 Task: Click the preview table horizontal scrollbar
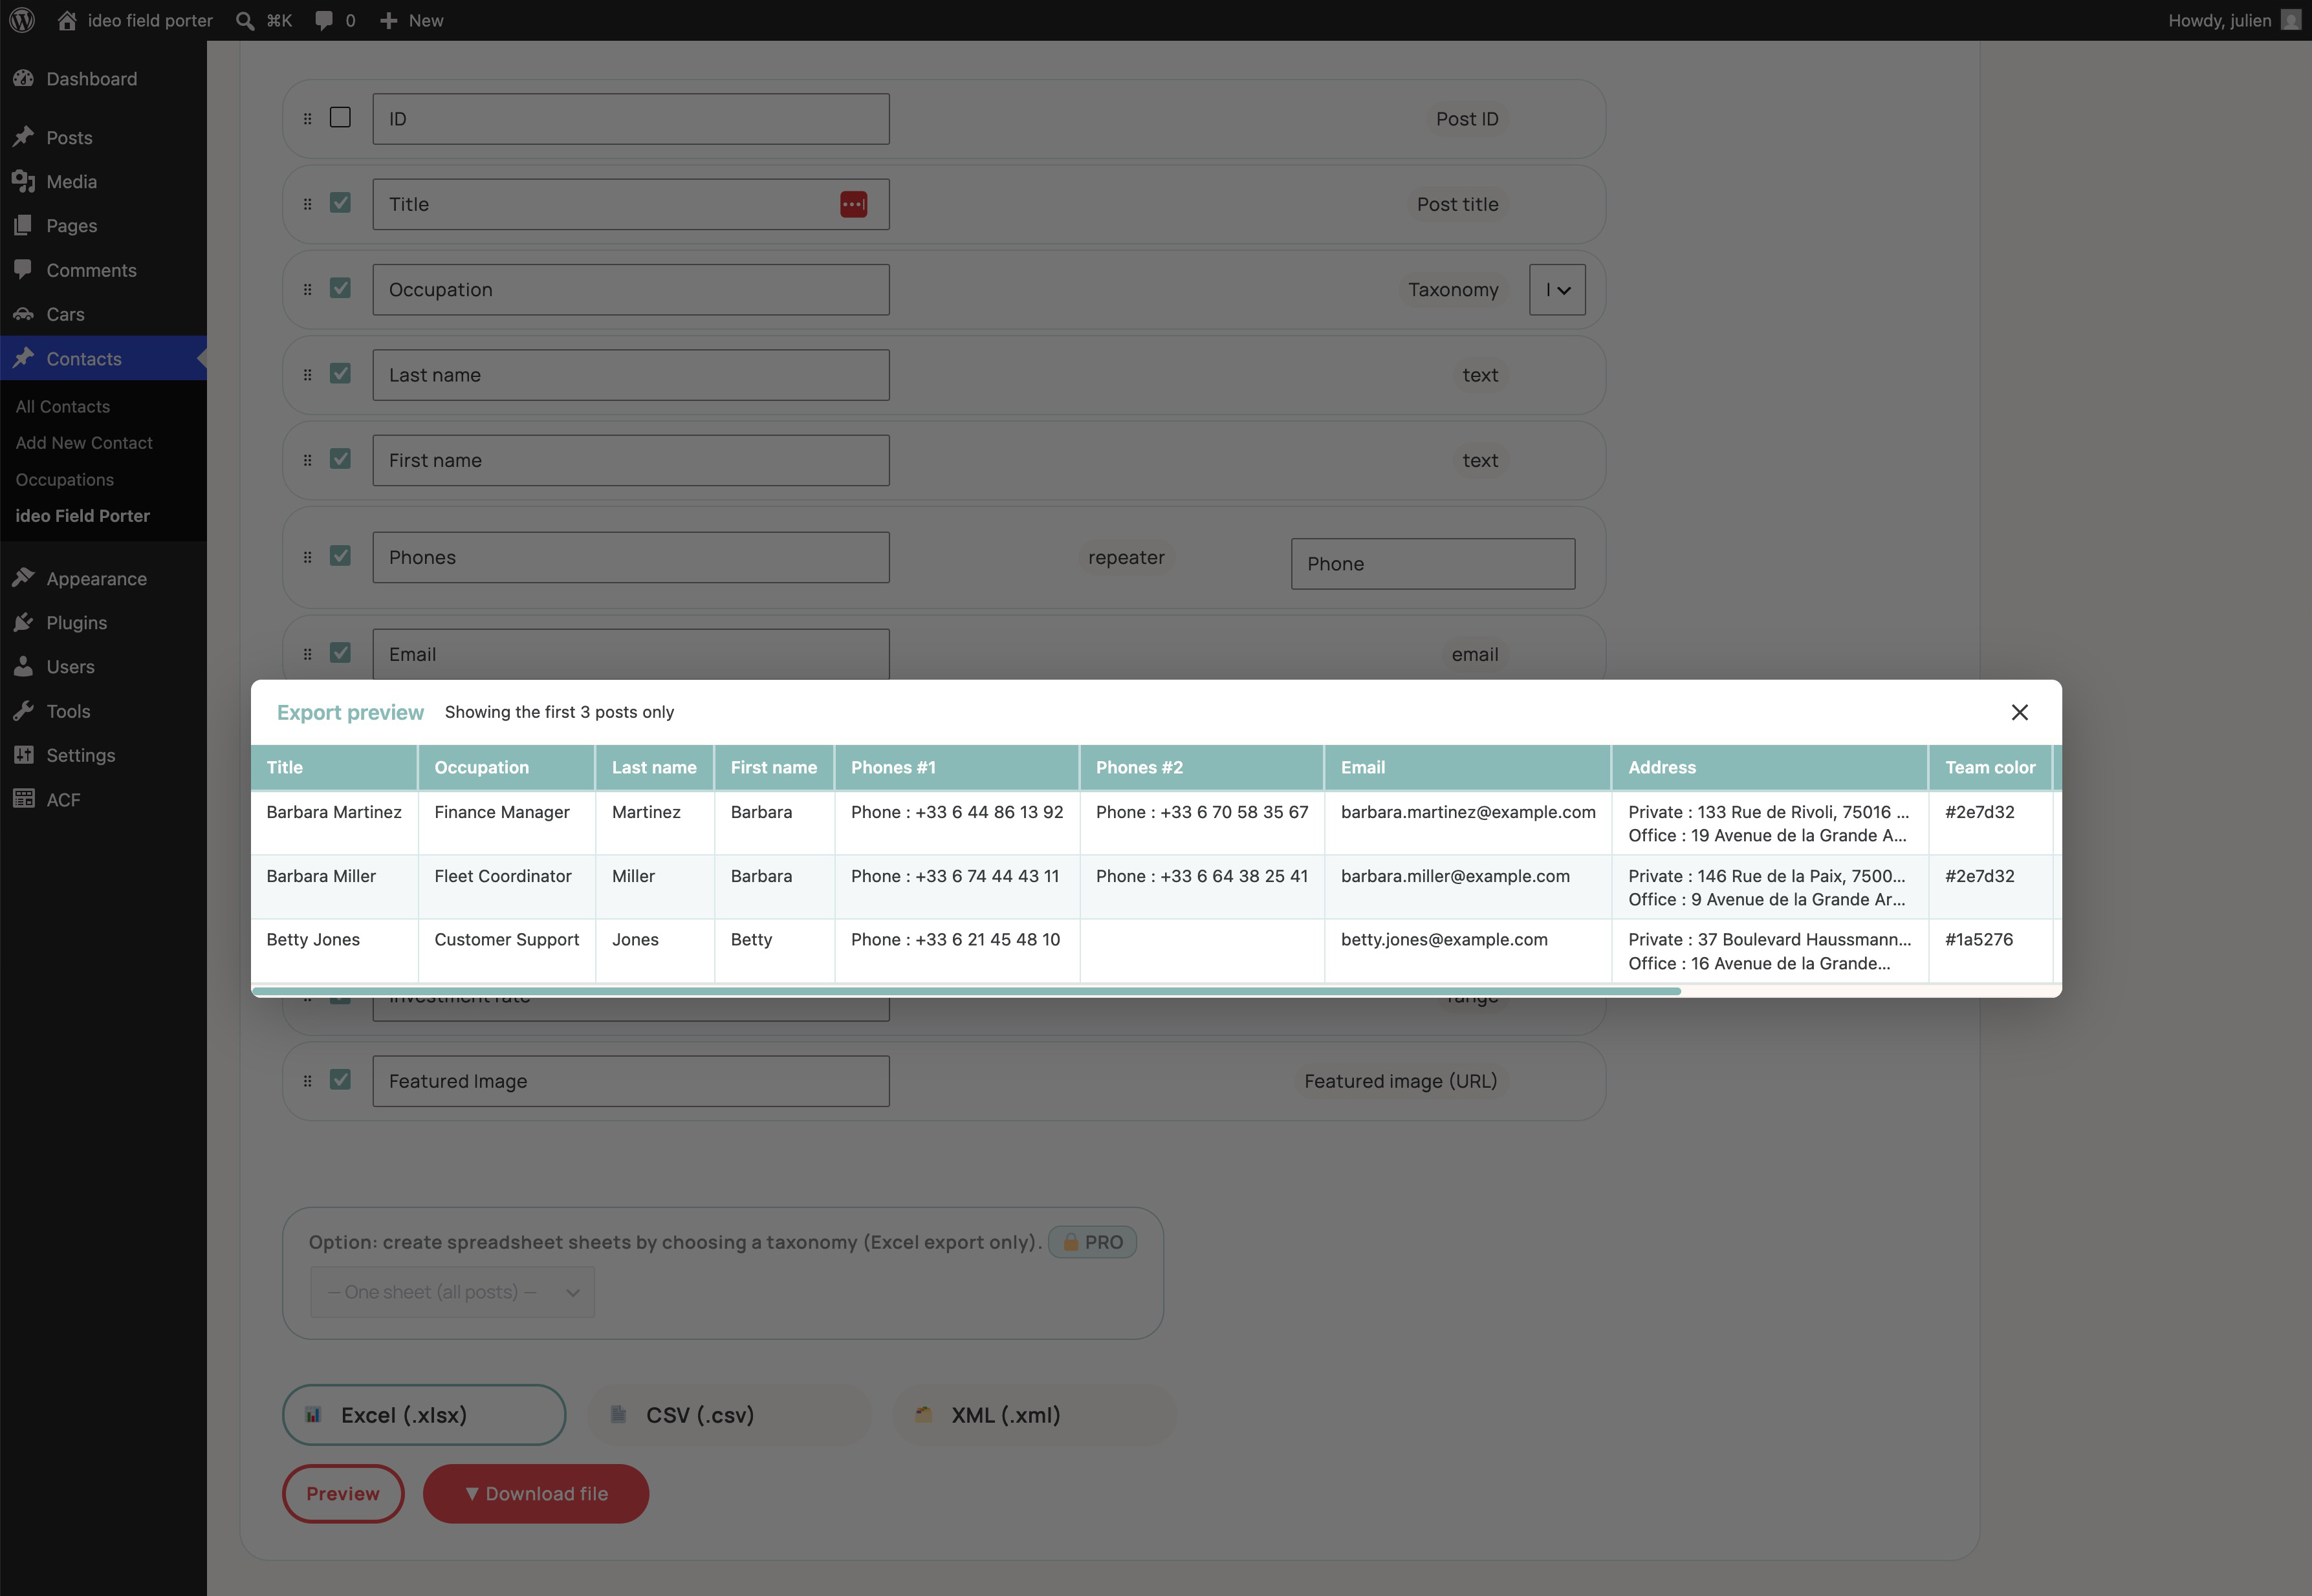966,991
